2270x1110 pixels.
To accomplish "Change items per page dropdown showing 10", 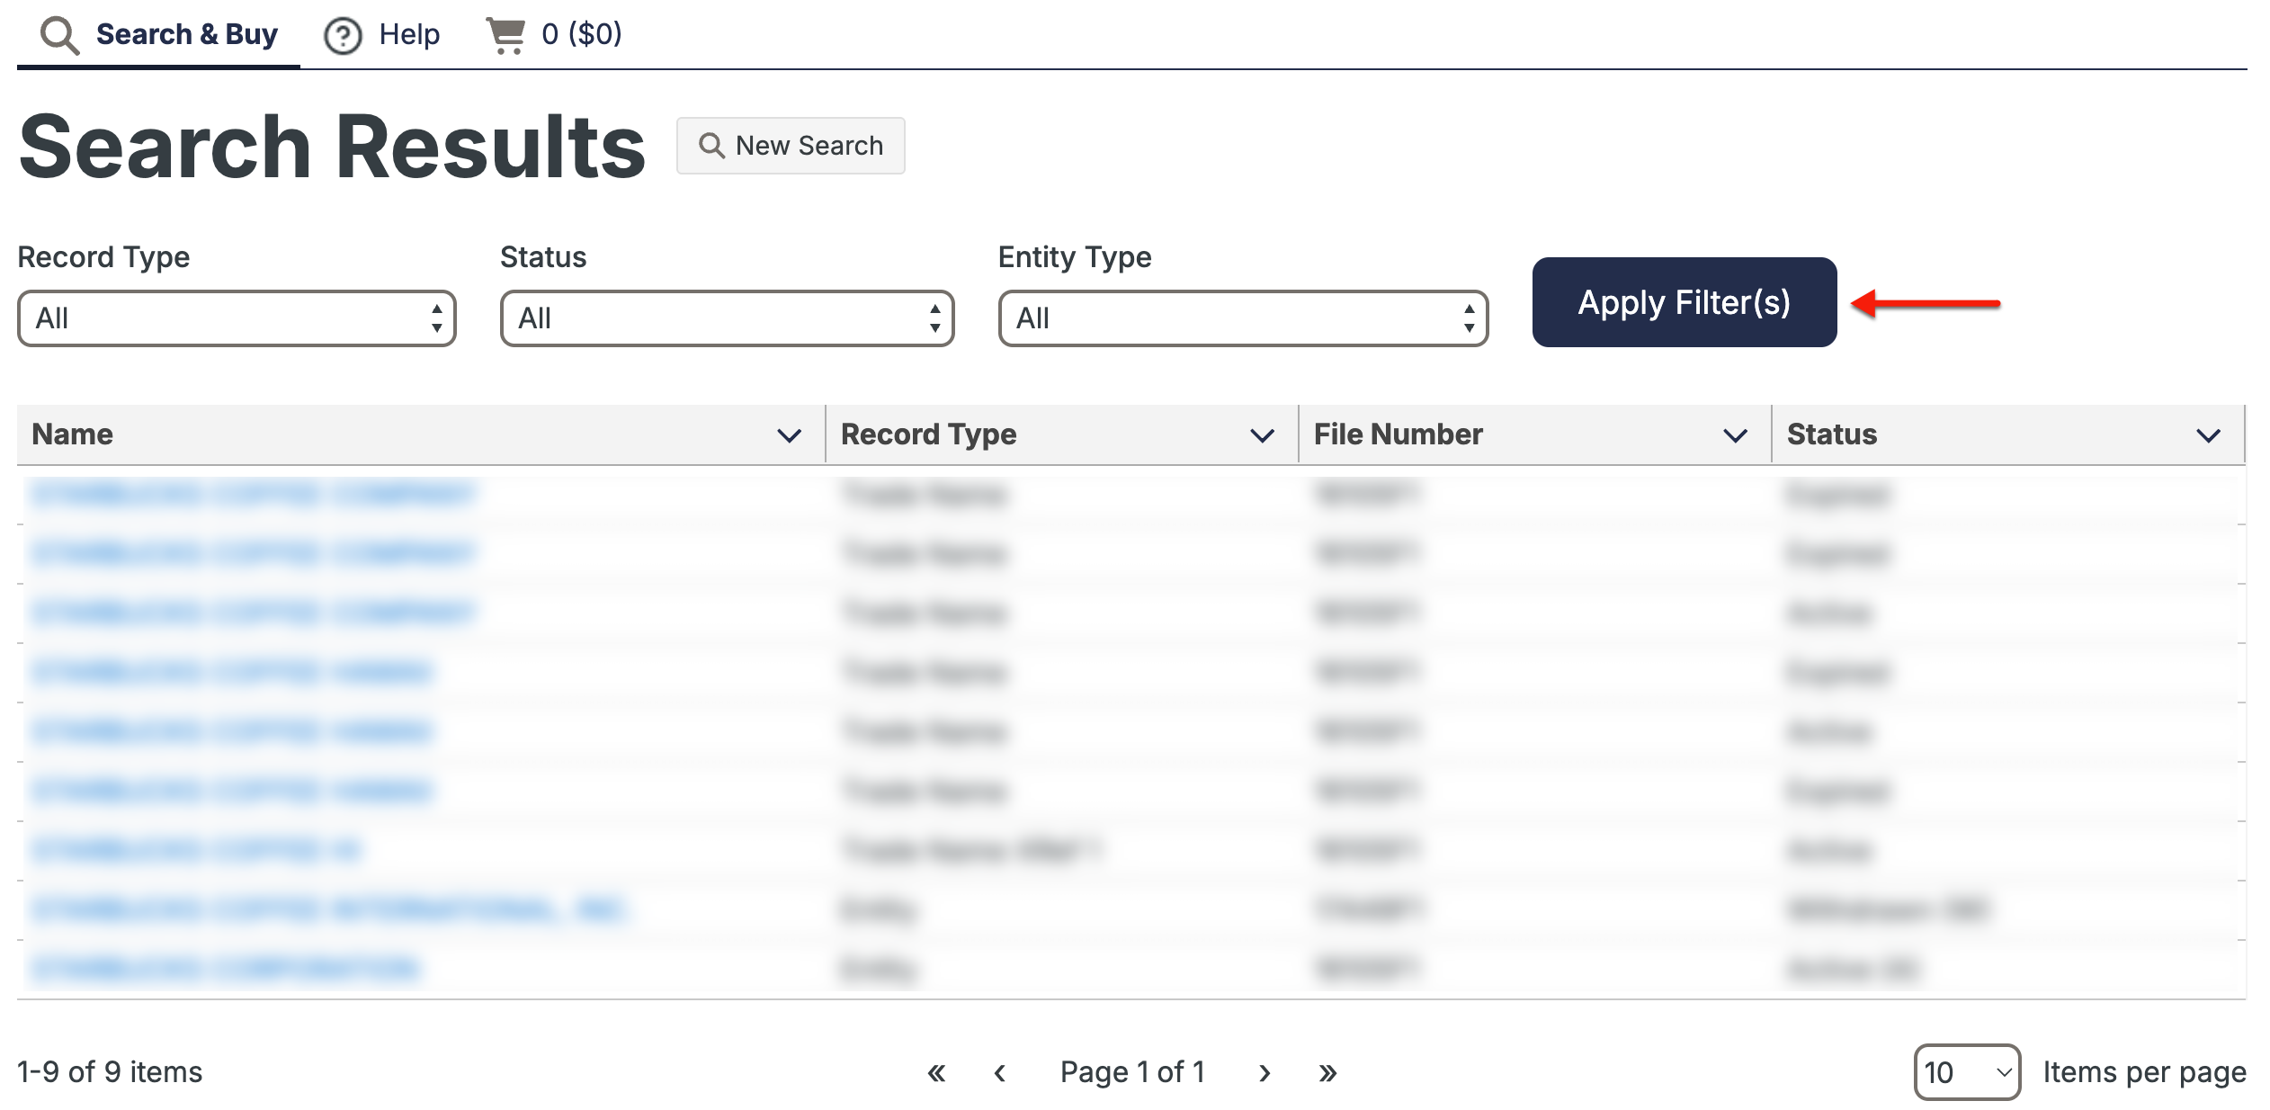I will coord(1967,1072).
